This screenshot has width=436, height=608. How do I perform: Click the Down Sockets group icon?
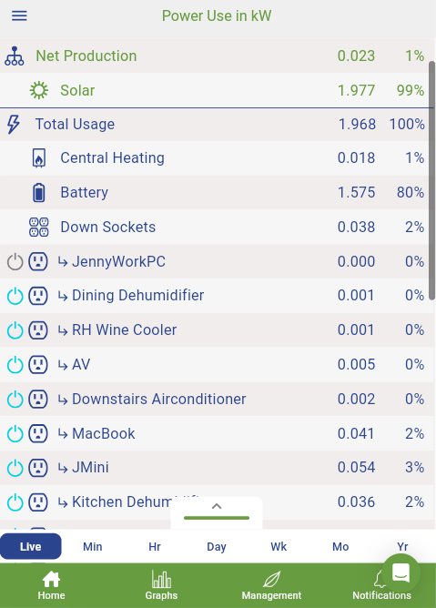[x=39, y=227]
